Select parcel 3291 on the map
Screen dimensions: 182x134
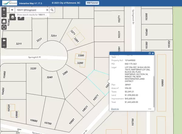pos(76,40)
